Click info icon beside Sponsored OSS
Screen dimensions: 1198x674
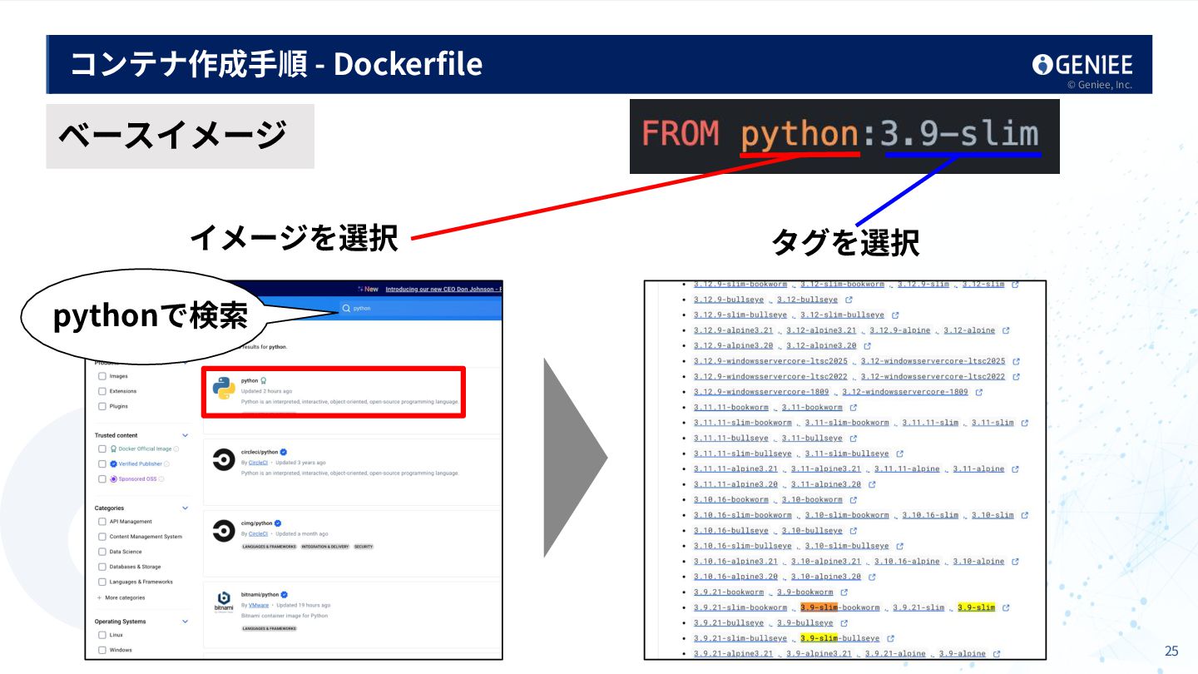161,479
